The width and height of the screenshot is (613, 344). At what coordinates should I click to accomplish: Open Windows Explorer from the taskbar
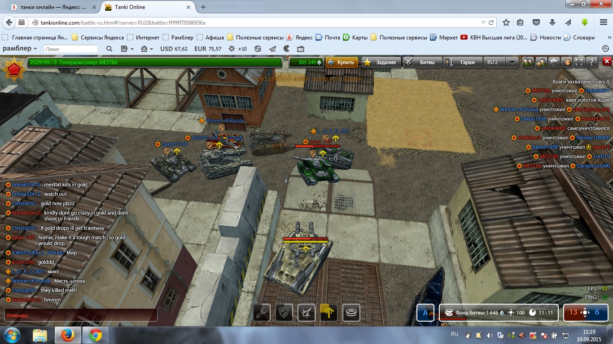pyautogui.click(x=40, y=335)
